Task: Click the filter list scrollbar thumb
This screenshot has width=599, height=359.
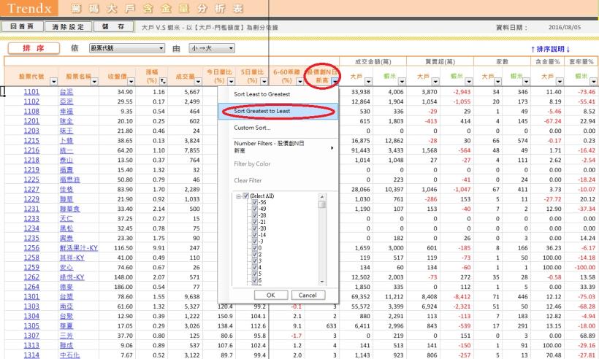Action: (x=322, y=204)
